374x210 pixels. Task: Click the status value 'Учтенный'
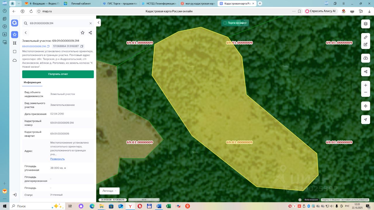pyautogui.click(x=56, y=195)
